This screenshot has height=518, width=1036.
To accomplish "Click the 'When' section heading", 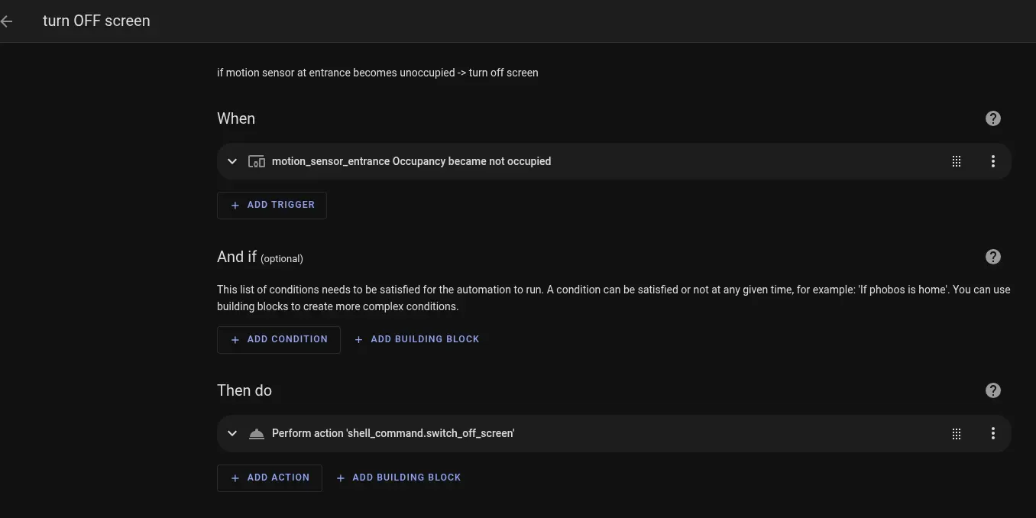I will pyautogui.click(x=236, y=118).
